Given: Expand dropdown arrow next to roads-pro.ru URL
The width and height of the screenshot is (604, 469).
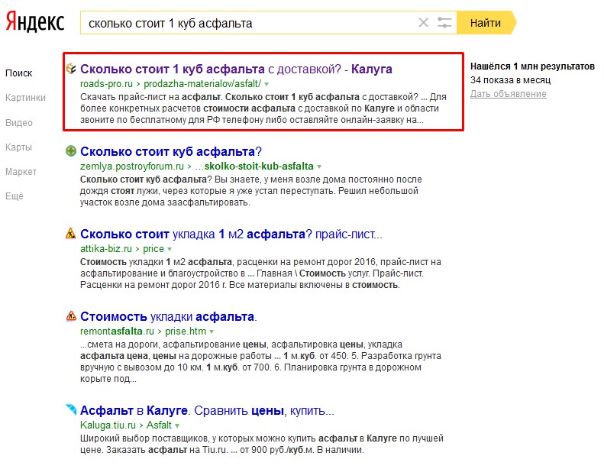Looking at the screenshot, I should pos(266,84).
